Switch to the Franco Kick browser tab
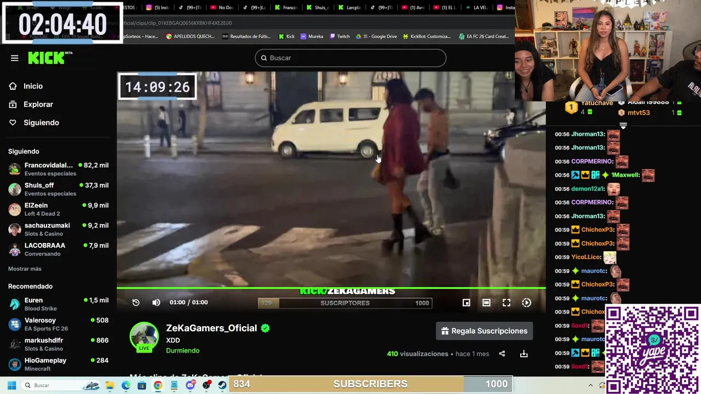701x394 pixels. pyautogui.click(x=286, y=8)
